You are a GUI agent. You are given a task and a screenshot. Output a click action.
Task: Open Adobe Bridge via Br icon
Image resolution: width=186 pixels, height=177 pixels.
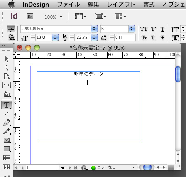click(30, 17)
